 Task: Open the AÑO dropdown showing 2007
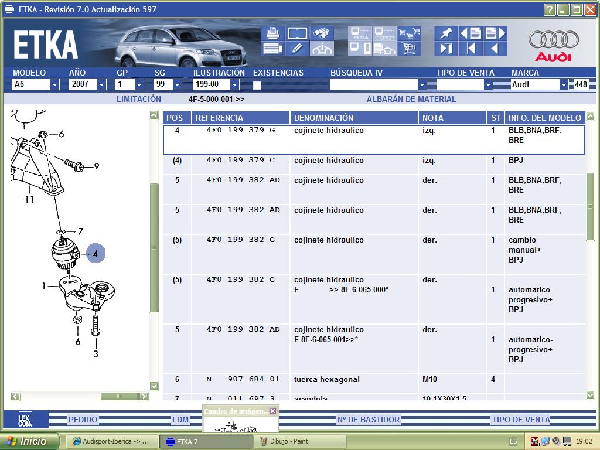101,84
